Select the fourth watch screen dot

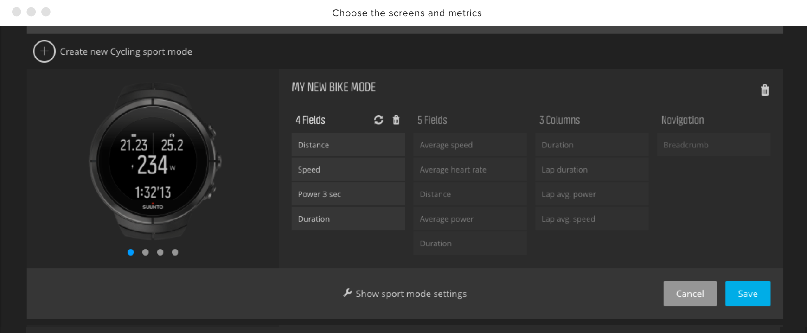[175, 252]
